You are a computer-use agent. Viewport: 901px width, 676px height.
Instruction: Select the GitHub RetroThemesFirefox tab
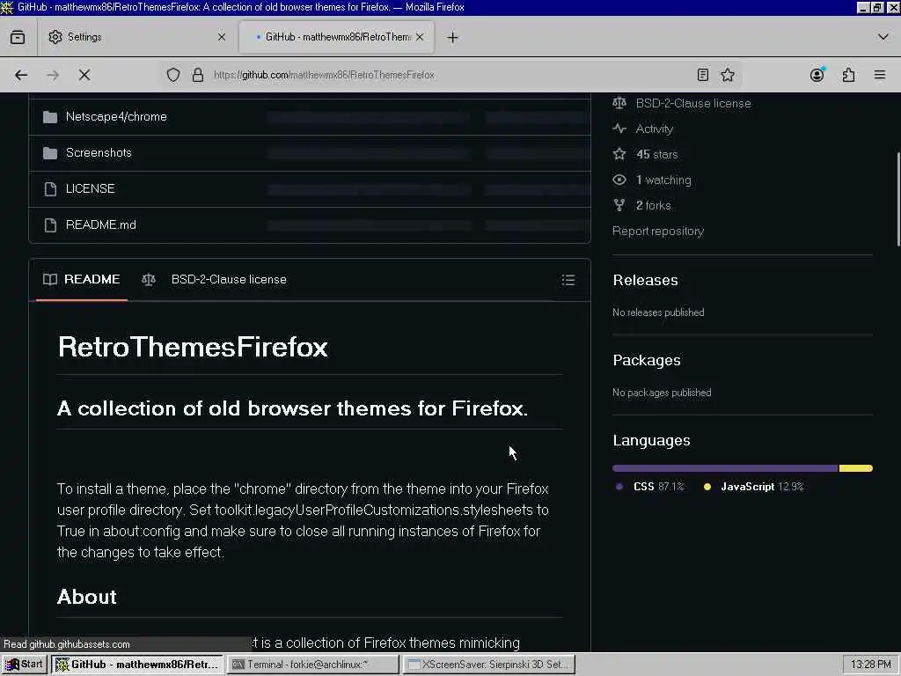point(337,37)
